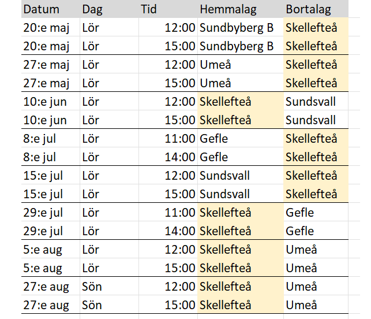Click Sundbyberg B in the 20:e maj 15:00 row
This screenshot has width=371, height=319.
tap(237, 46)
